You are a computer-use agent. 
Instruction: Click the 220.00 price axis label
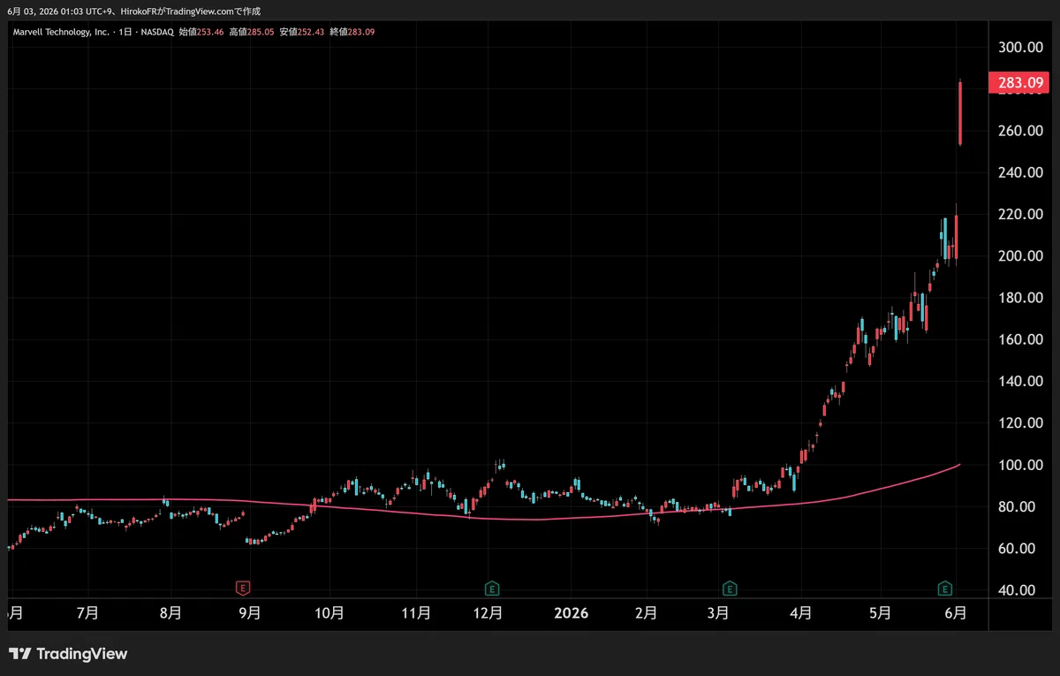(1021, 215)
